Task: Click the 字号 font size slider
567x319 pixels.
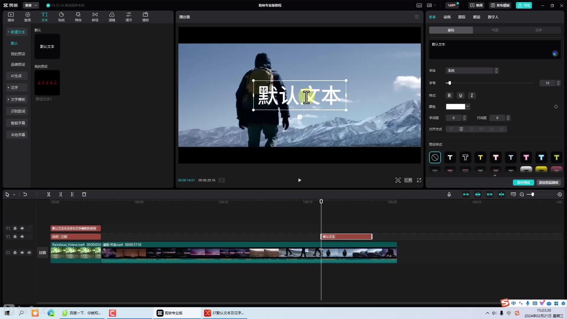Action: [490, 83]
